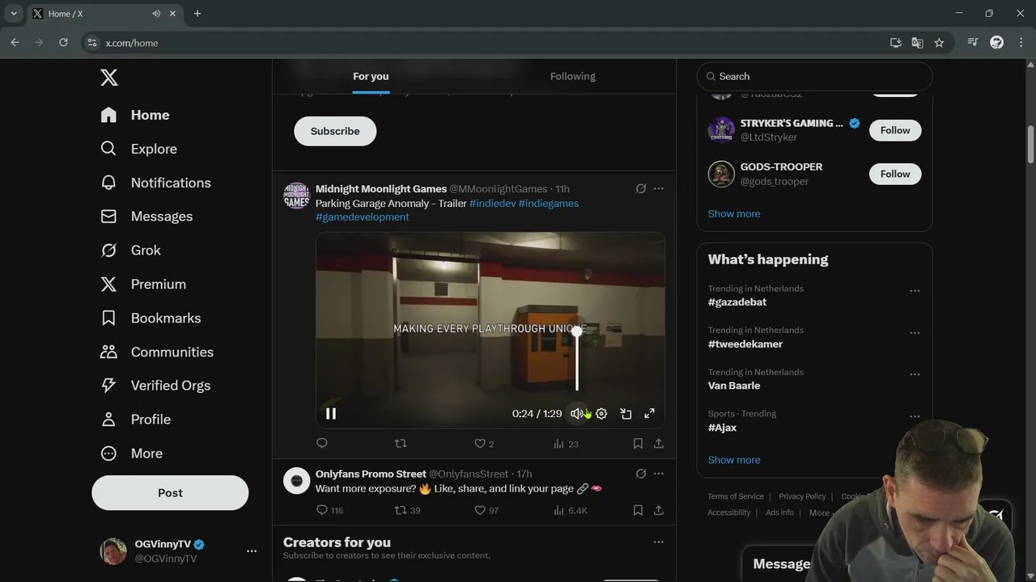Screen dimensions: 1036x582
Task: View analytics showing 6.4K views
Action: click(570, 510)
